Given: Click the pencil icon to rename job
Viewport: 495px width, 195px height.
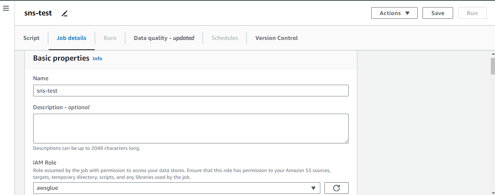Looking at the screenshot, I should tap(65, 14).
